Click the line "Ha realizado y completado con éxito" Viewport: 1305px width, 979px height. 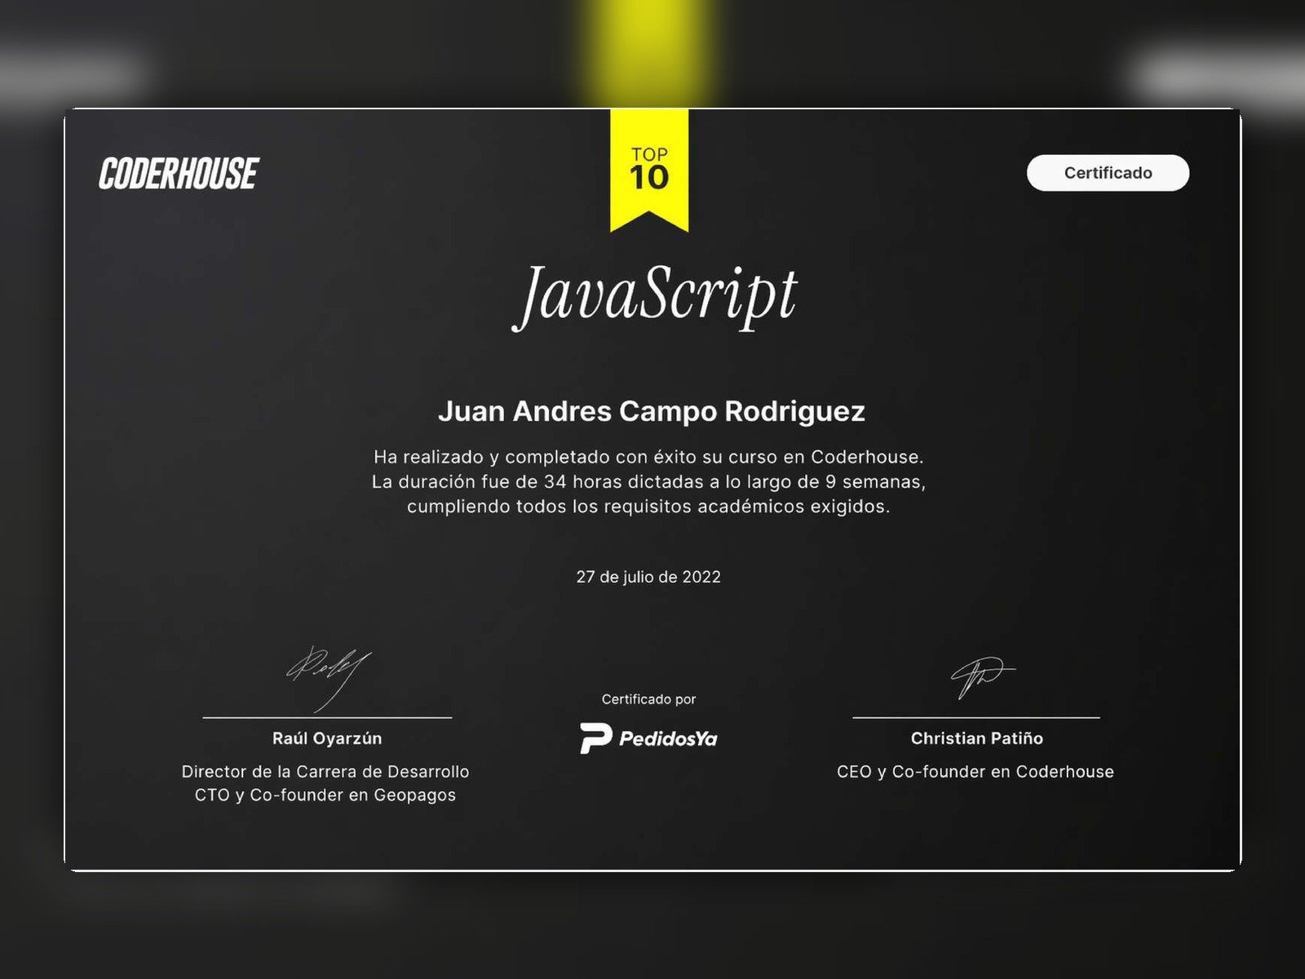tap(648, 457)
